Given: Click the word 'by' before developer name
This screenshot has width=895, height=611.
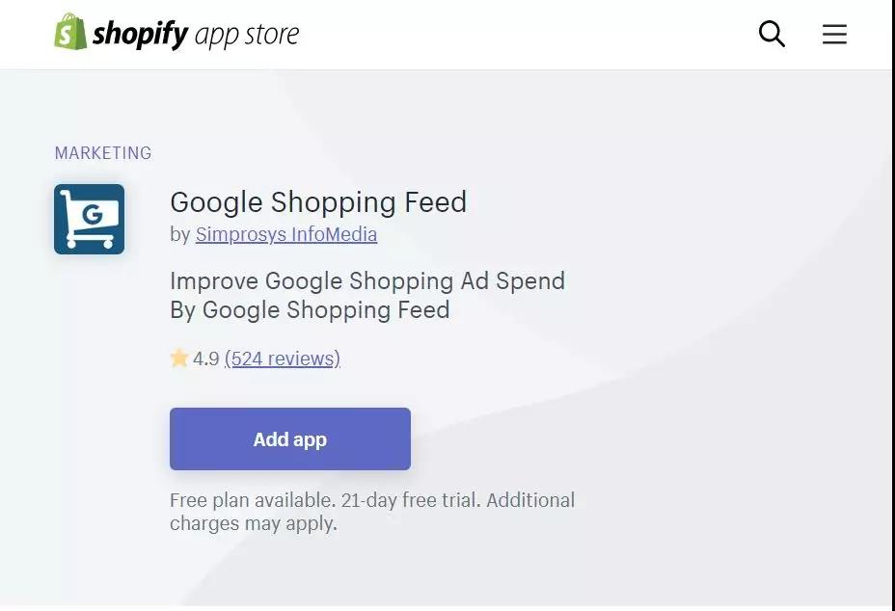Looking at the screenshot, I should 180,234.
